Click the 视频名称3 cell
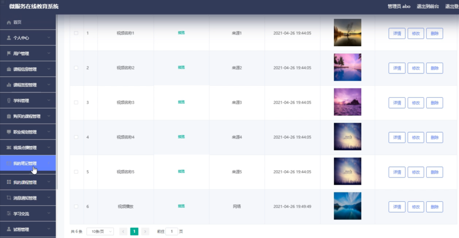The image size is (459, 238). point(126,103)
